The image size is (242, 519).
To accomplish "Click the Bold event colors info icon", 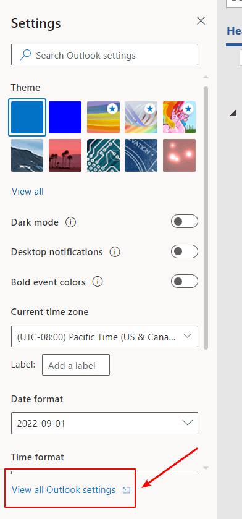I will [97, 282].
